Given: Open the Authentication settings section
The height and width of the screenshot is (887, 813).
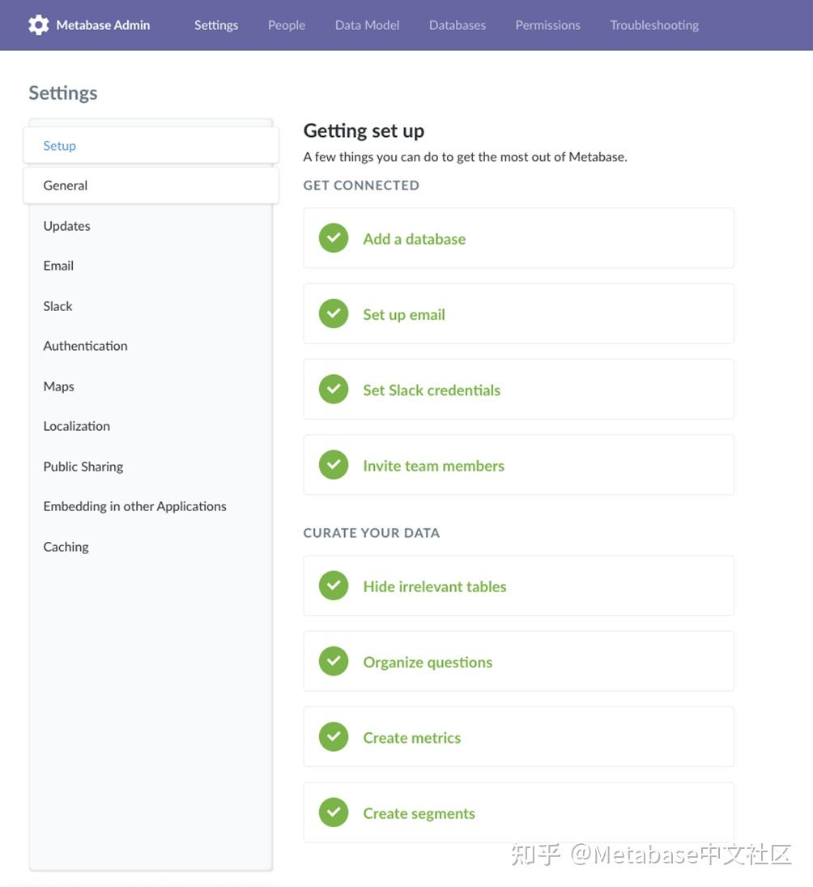Looking at the screenshot, I should tap(85, 346).
